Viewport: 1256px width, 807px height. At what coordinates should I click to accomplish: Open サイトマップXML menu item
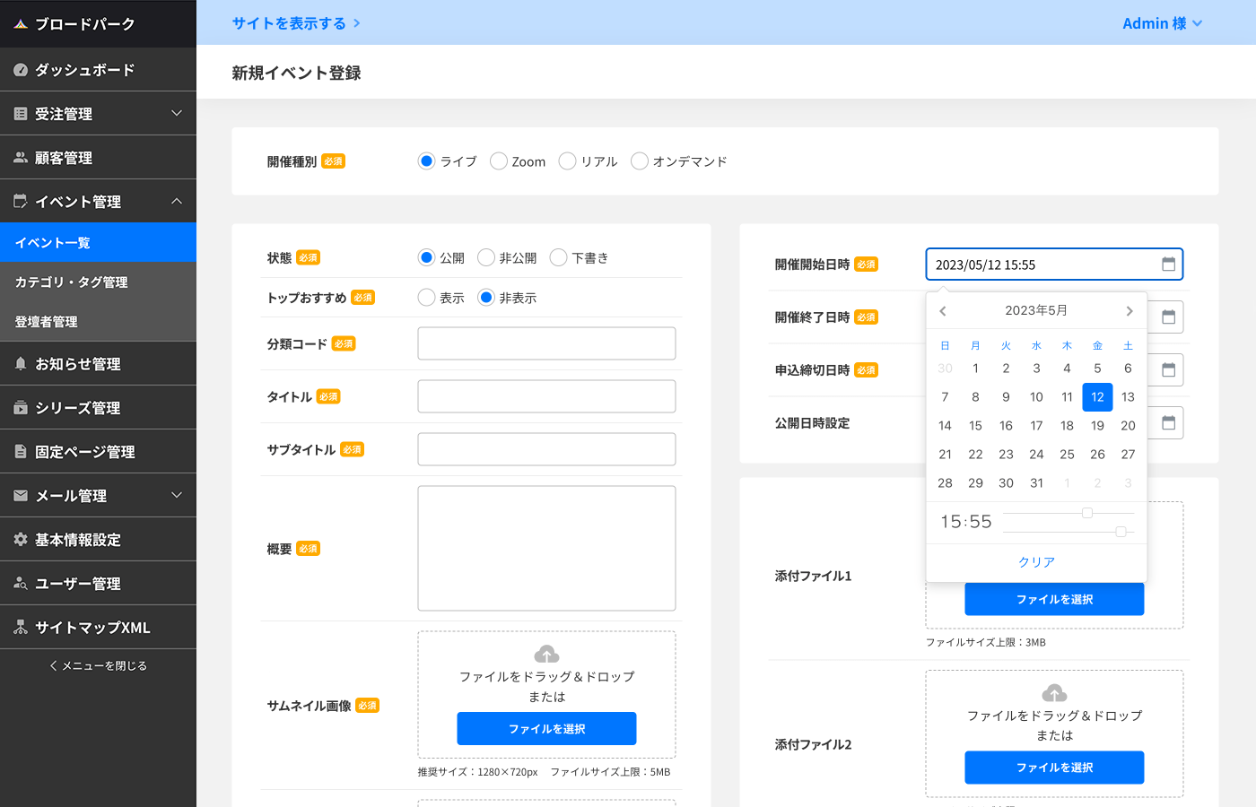click(98, 628)
